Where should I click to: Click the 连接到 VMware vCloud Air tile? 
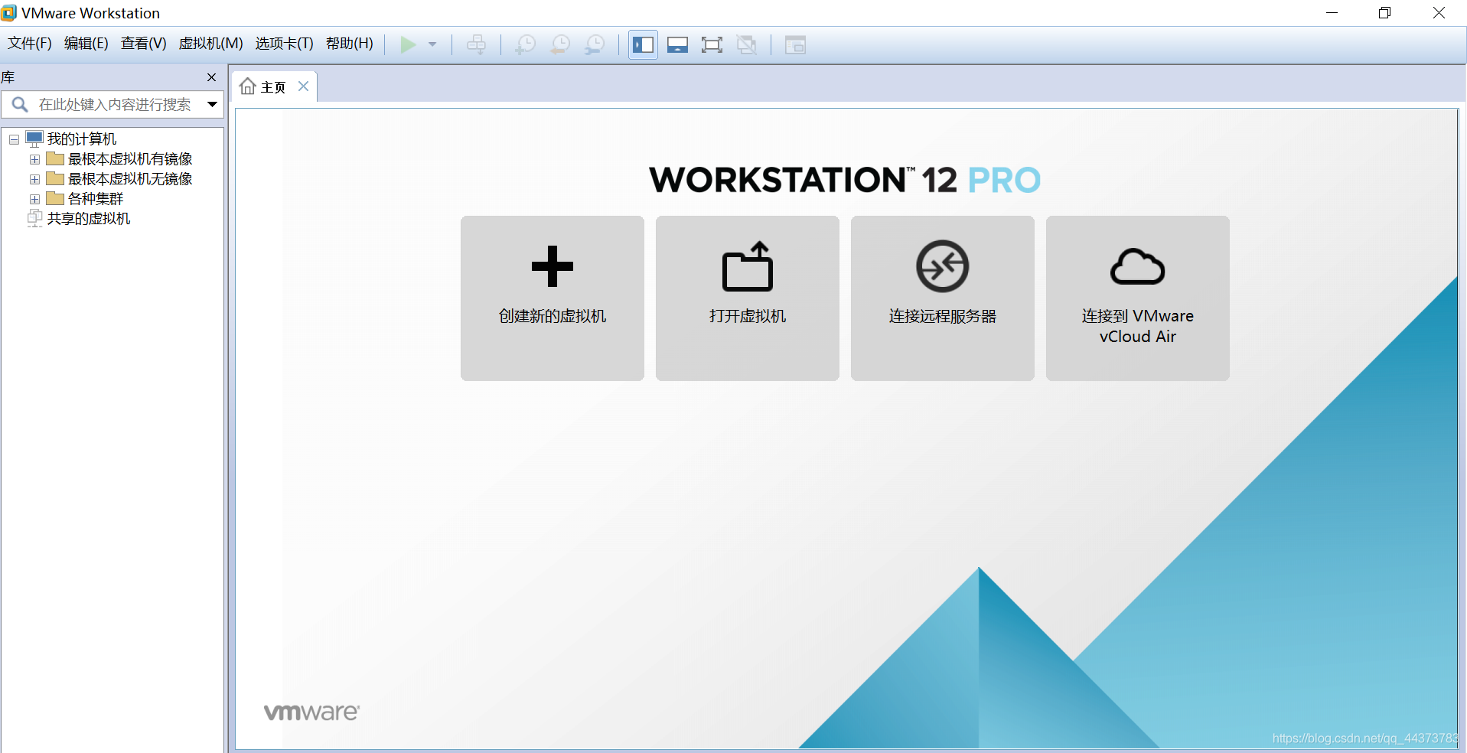point(1138,298)
